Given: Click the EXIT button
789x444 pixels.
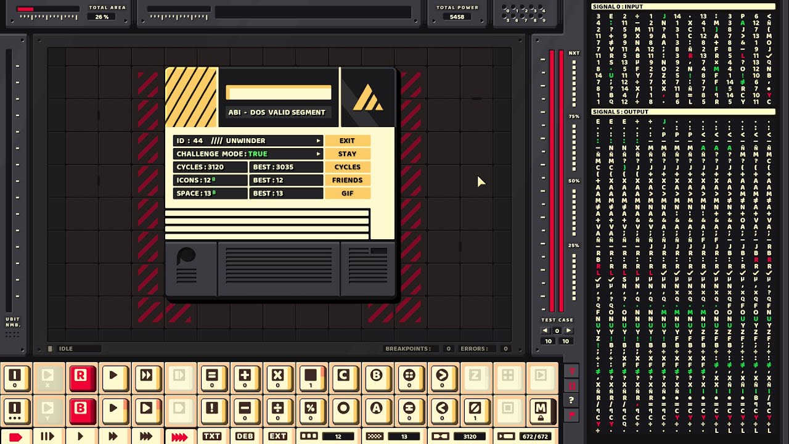Looking at the screenshot, I should click(347, 141).
